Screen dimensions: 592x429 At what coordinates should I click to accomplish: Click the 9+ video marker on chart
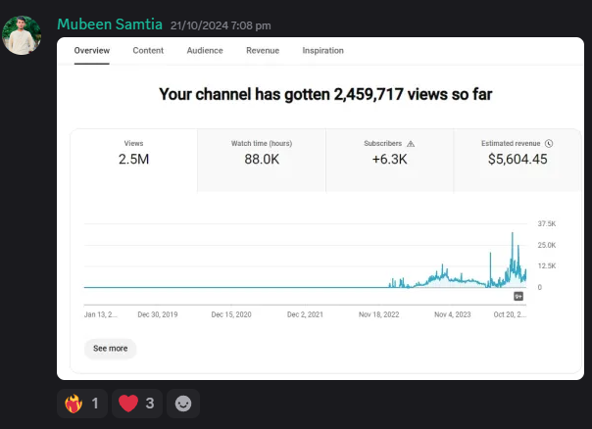[518, 296]
